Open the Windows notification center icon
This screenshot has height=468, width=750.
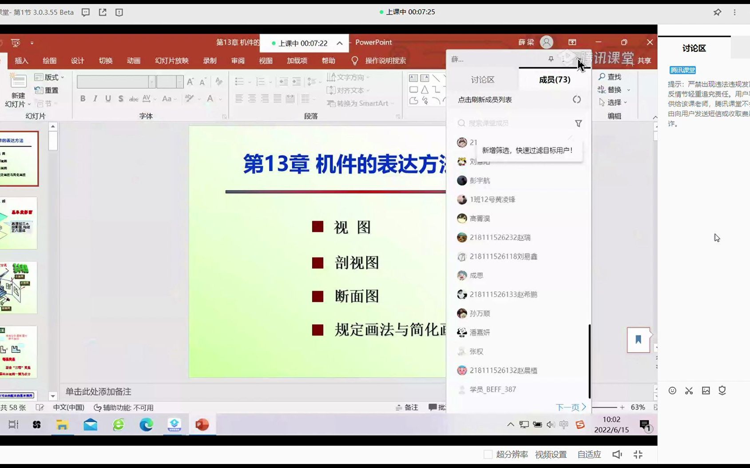(645, 425)
